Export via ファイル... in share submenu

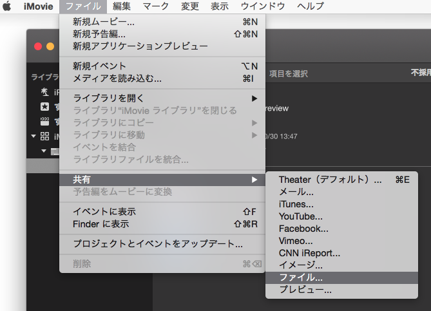(x=341, y=278)
